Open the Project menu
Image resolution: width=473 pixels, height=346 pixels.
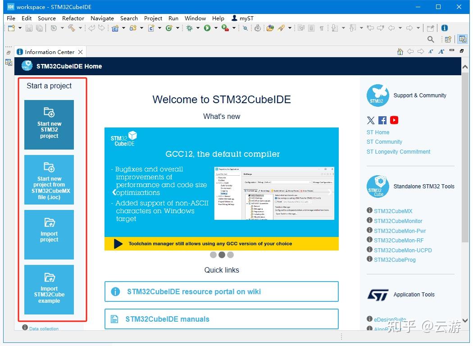point(153,18)
